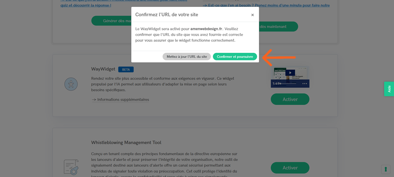Close the Confirmez l'URL dialog
Image resolution: width=394 pixels, height=177 pixels.
pyautogui.click(x=252, y=15)
